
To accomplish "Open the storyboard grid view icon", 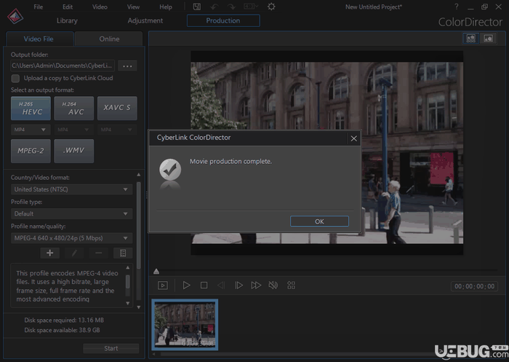I will [291, 286].
